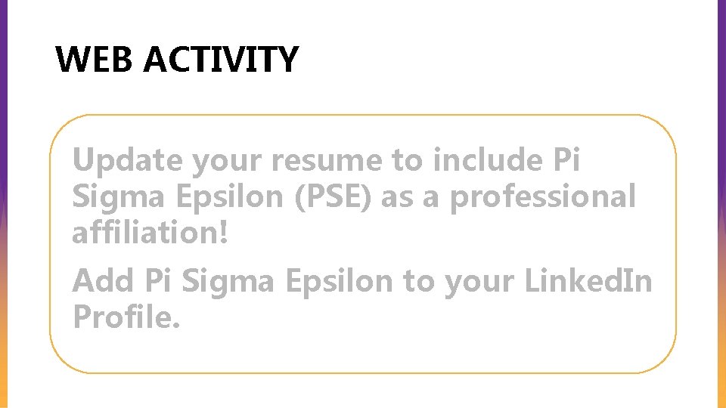Click the word "Add" starting the second paragraph
Image resolution: width=726 pixels, height=408 pixels.
(104, 280)
